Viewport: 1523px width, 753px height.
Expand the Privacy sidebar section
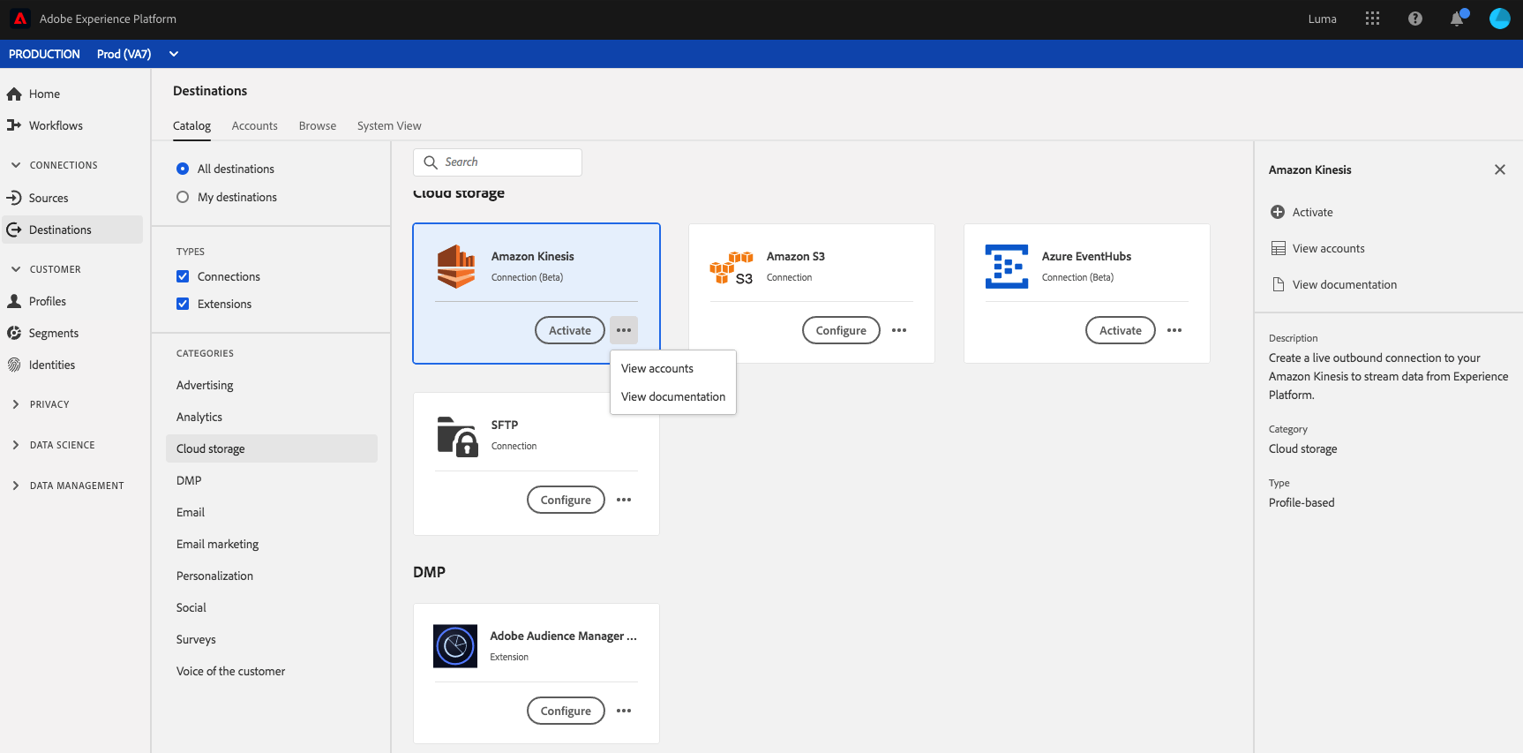pyautogui.click(x=16, y=404)
